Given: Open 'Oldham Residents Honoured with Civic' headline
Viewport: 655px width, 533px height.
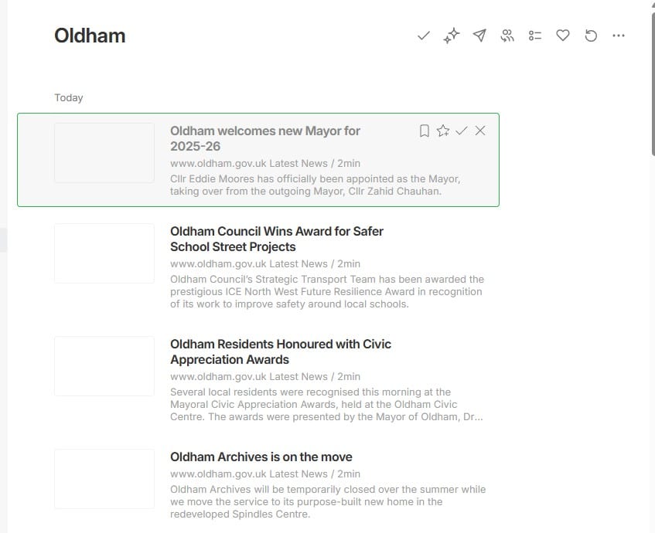Looking at the screenshot, I should coord(280,351).
